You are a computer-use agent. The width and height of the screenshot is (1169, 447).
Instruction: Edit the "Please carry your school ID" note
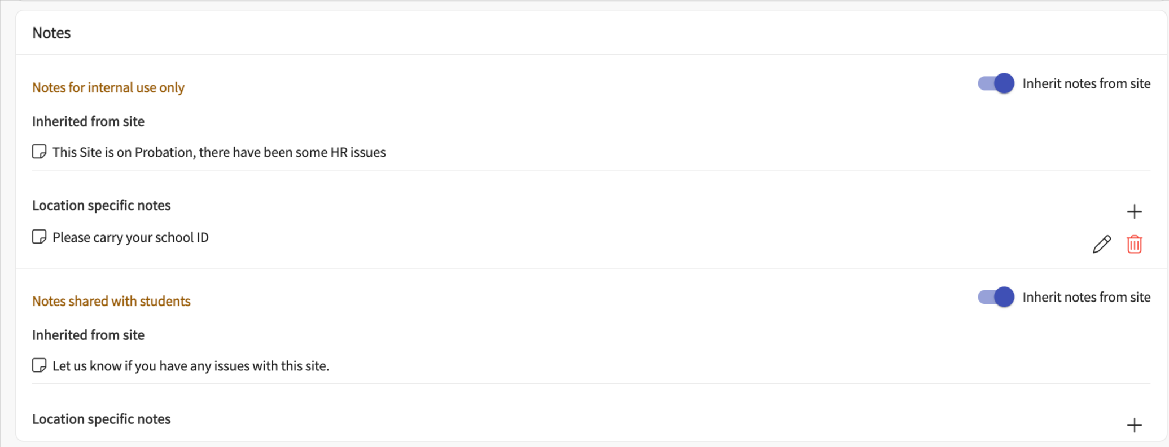1101,244
